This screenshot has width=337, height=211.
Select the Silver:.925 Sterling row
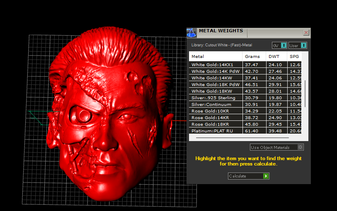pyautogui.click(x=245, y=98)
